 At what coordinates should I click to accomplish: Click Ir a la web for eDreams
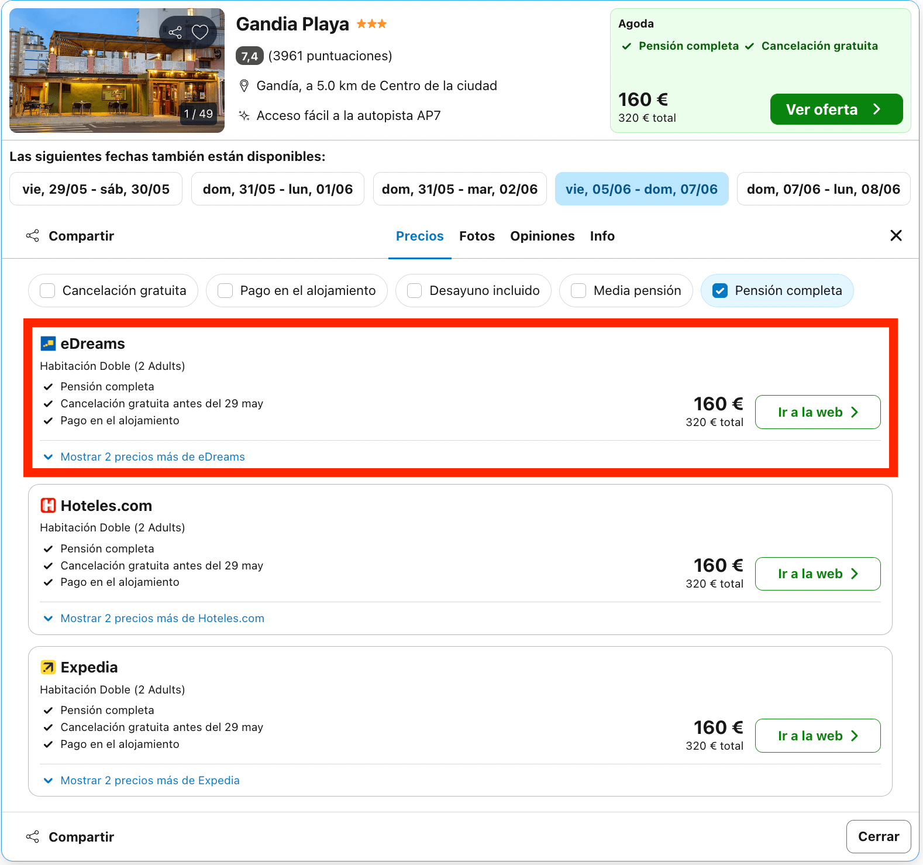(818, 412)
